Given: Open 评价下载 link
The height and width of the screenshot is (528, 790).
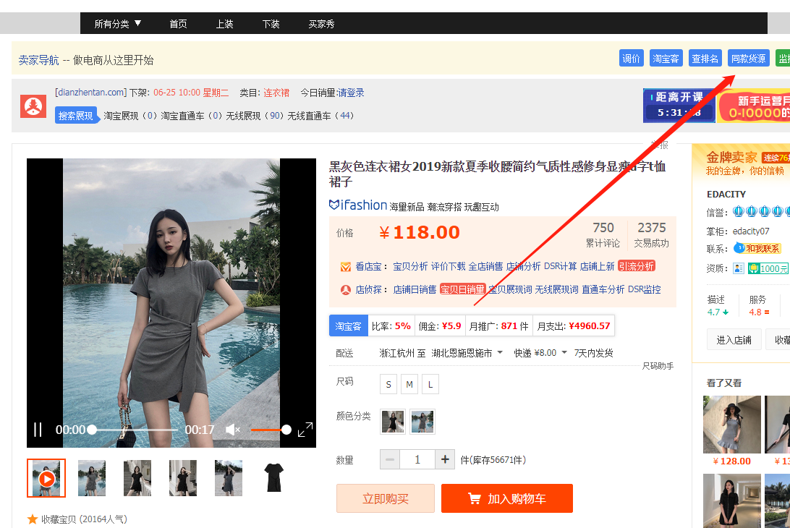Looking at the screenshot, I should tap(448, 266).
